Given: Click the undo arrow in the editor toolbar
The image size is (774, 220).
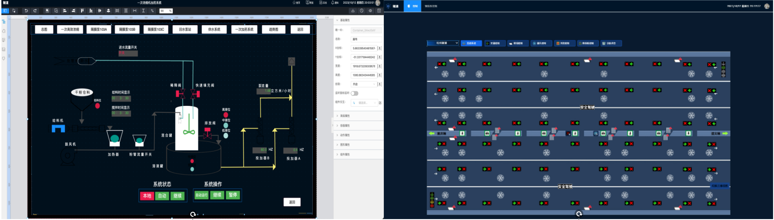Looking at the screenshot, I should point(26,11).
